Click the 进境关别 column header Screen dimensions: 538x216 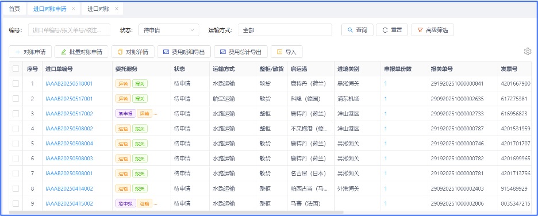348,69
